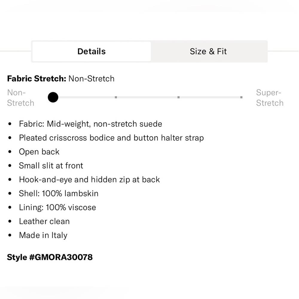299x299 pixels.
Task: Click the second fabric stretch slider marker
Action: 116,97
